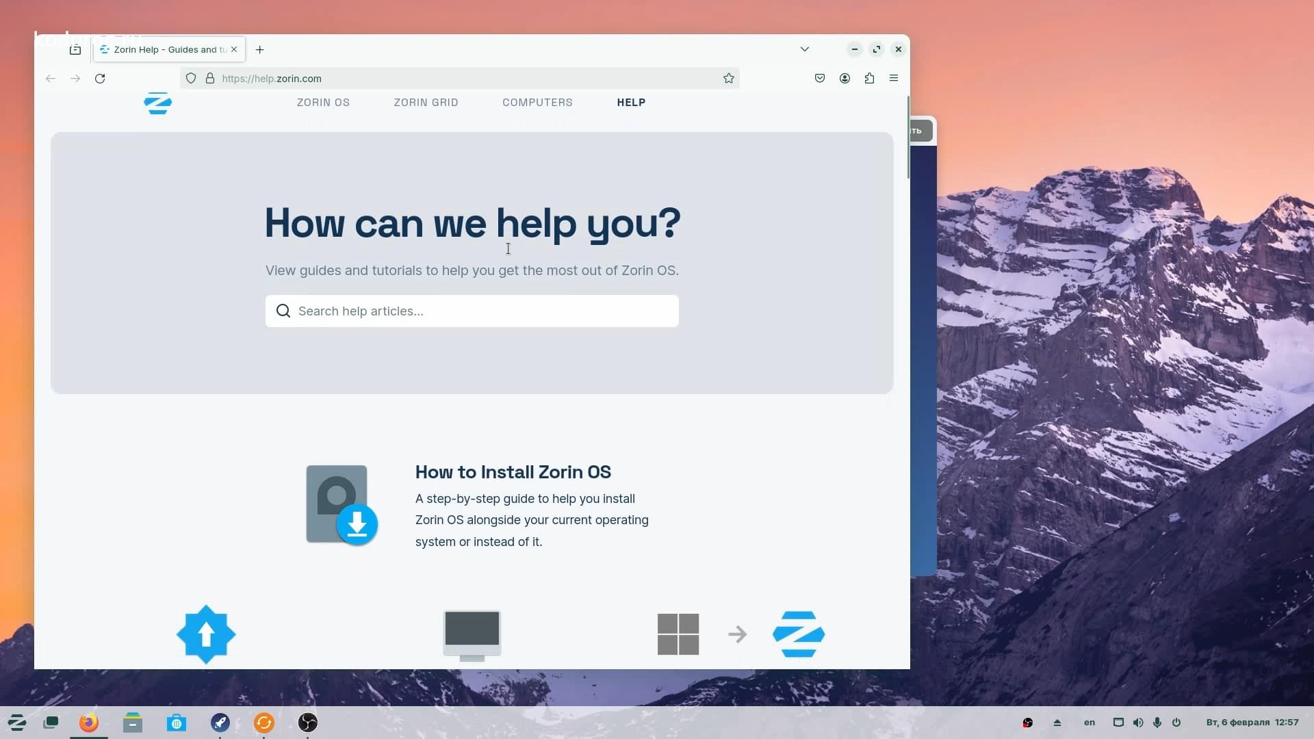Open How to Install Zorin OS guide
The width and height of the screenshot is (1314, 739).
pyautogui.click(x=513, y=472)
